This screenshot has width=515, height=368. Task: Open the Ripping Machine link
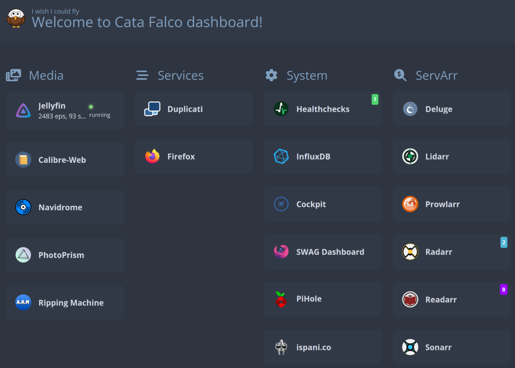[65, 302]
